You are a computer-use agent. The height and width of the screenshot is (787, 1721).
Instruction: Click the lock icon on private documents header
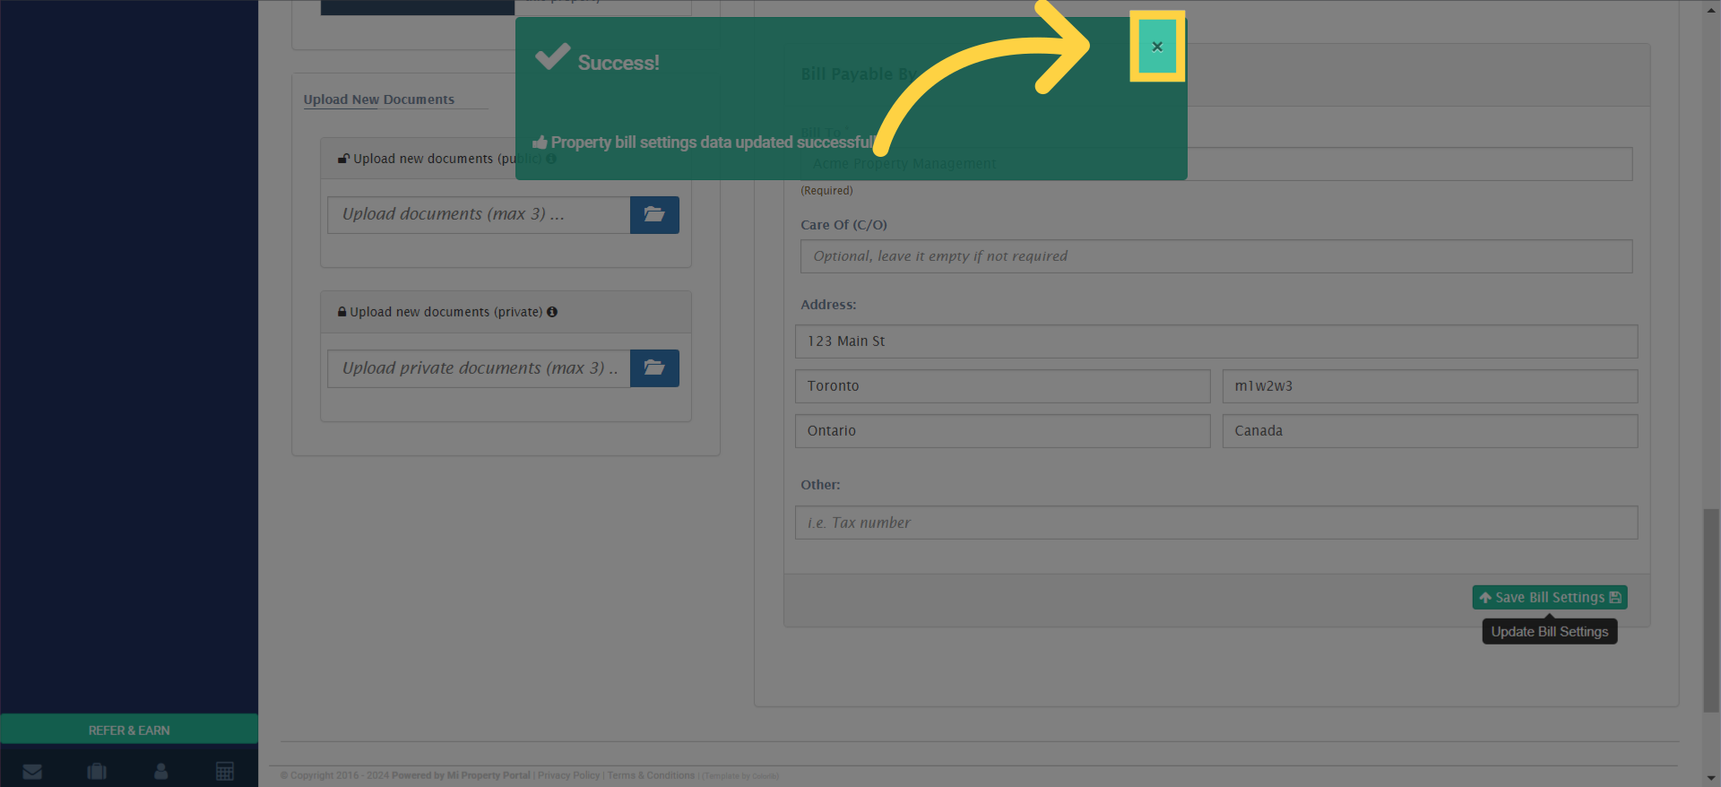pos(342,312)
